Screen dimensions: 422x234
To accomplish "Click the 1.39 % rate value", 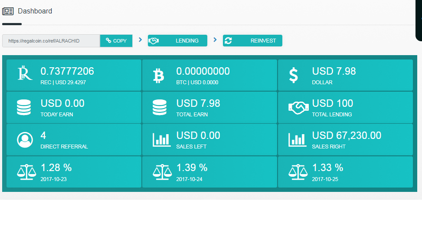I will tap(192, 168).
